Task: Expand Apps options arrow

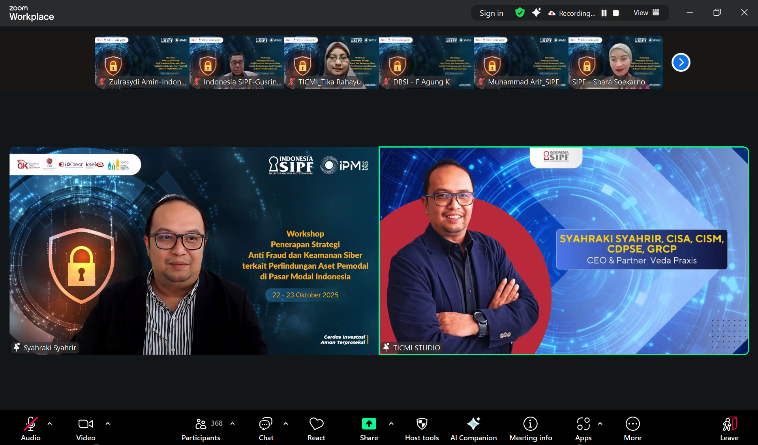Action: pyautogui.click(x=600, y=424)
